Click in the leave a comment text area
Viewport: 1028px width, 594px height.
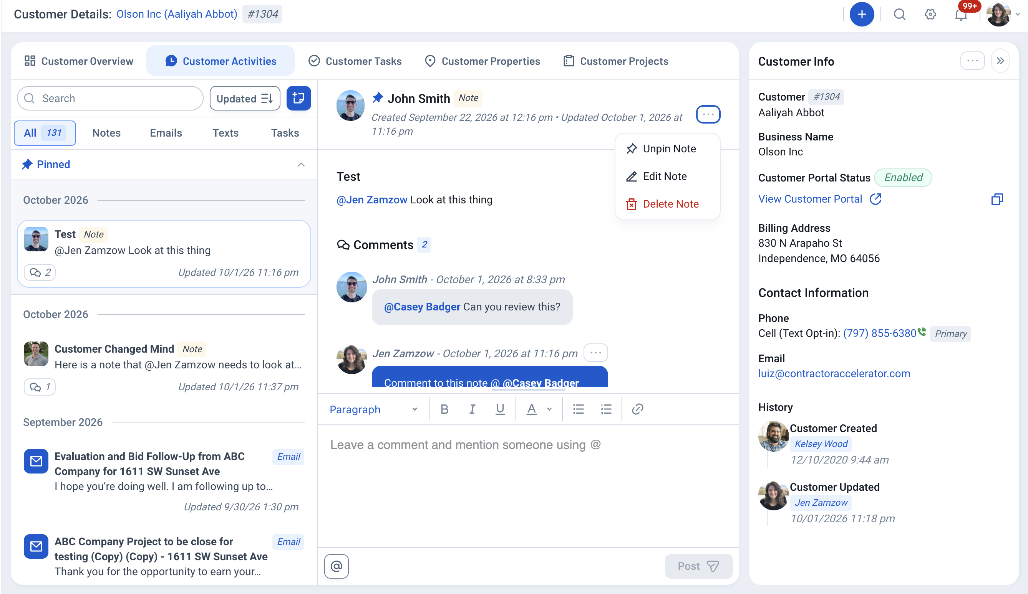coord(528,486)
